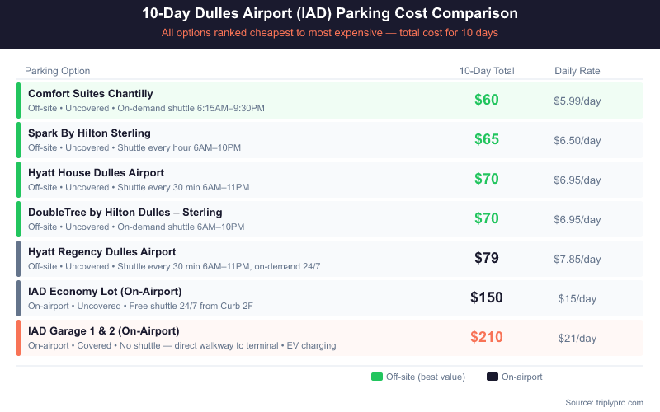Click the $210 garage total price

coord(487,337)
